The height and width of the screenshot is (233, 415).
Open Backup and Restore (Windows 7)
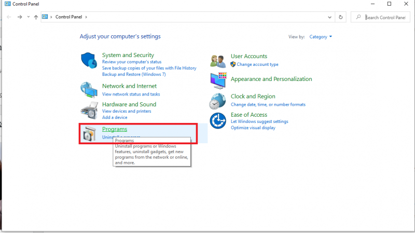tap(134, 74)
